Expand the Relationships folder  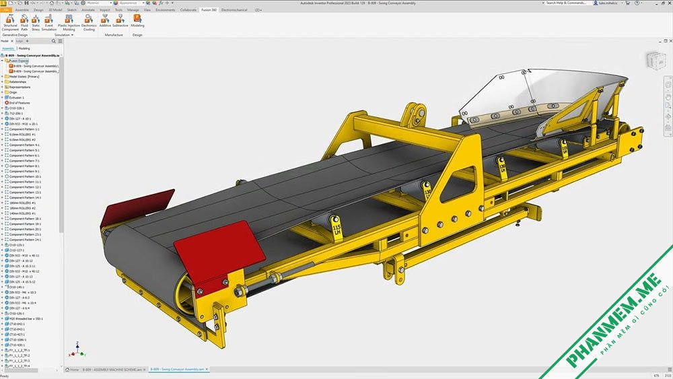tap(2, 82)
